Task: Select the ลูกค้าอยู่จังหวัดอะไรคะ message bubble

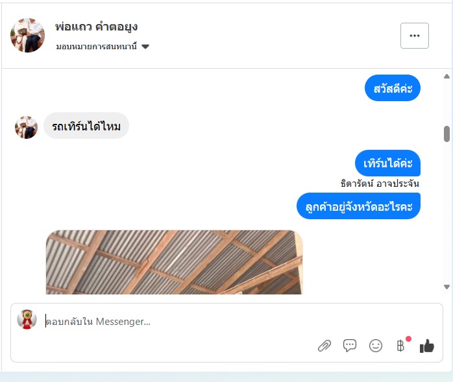Action: pyautogui.click(x=358, y=206)
